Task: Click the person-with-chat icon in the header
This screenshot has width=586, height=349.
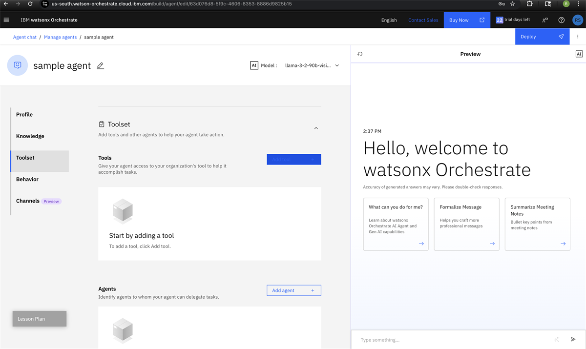Action: coord(545,20)
